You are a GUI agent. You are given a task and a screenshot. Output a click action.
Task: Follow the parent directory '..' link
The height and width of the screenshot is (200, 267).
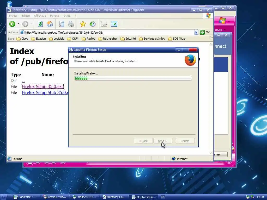[x=23, y=81]
